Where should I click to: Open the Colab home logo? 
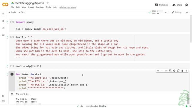(5, 5)
